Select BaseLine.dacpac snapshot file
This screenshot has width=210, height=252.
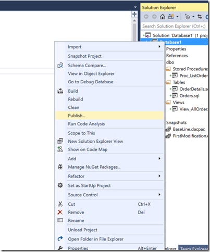coord(189,129)
